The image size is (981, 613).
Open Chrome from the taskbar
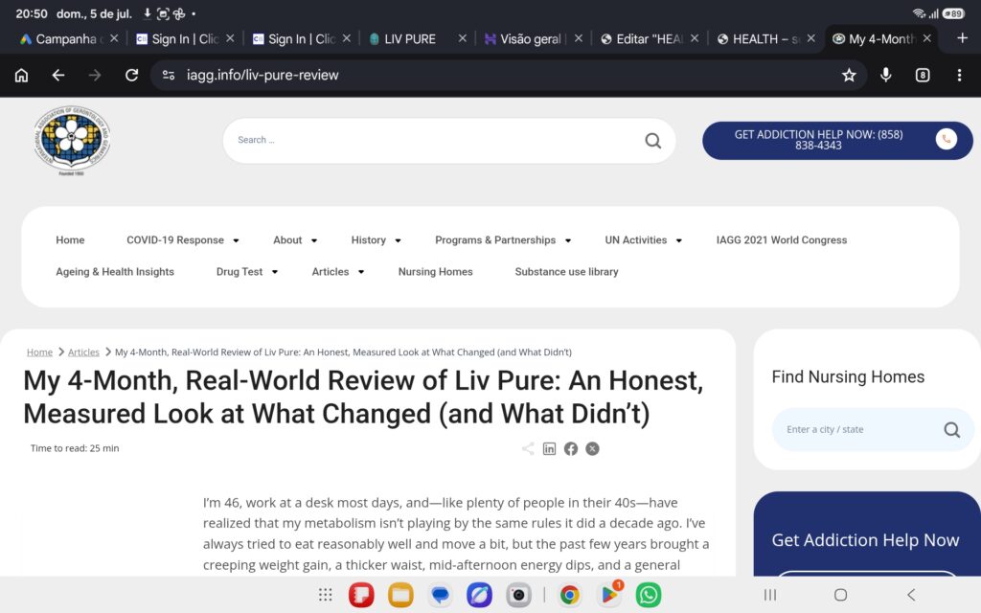coord(569,595)
